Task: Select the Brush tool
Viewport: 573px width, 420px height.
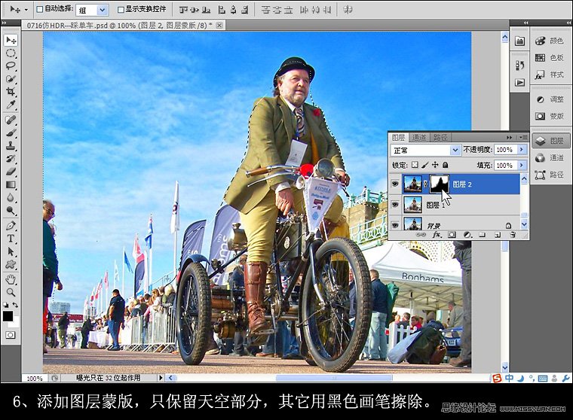Action: tap(11, 132)
